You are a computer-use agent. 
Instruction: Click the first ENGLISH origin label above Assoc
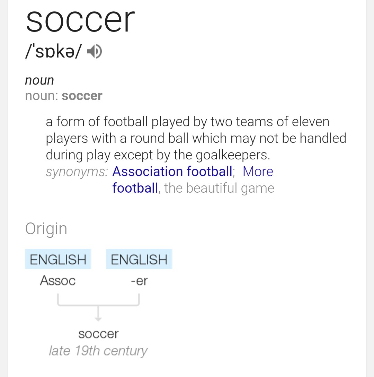(x=58, y=259)
